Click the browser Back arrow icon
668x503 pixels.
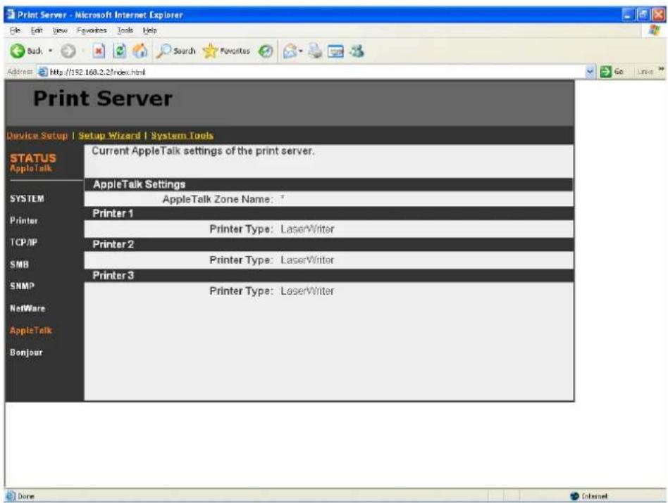[18, 51]
